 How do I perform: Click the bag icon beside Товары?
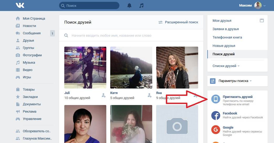click(18, 89)
